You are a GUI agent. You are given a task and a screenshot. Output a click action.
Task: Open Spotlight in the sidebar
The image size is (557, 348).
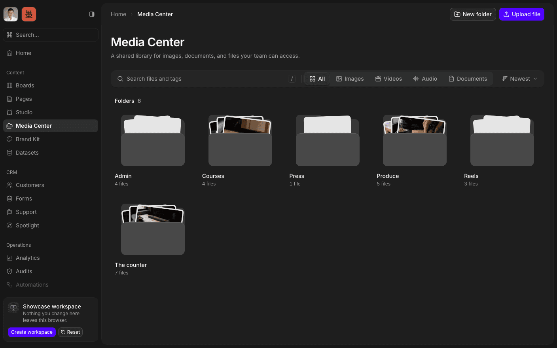[51, 225]
